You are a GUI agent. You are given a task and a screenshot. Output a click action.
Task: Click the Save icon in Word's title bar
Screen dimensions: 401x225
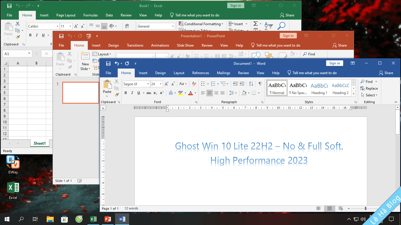108,64
